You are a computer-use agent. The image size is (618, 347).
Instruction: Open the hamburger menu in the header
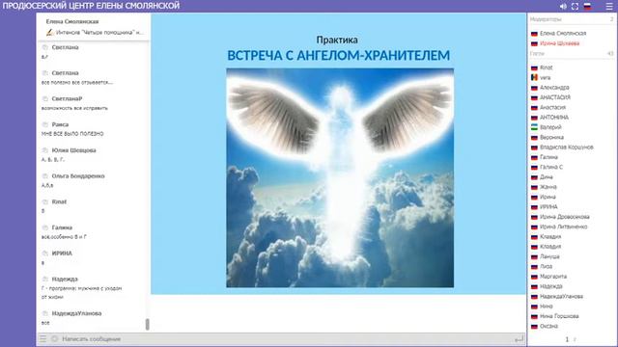(x=609, y=7)
